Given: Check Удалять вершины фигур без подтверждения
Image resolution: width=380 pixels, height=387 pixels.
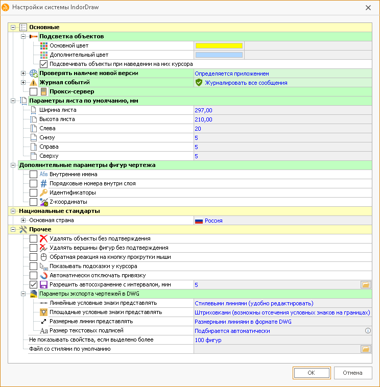Looking at the screenshot, I should (33, 248).
